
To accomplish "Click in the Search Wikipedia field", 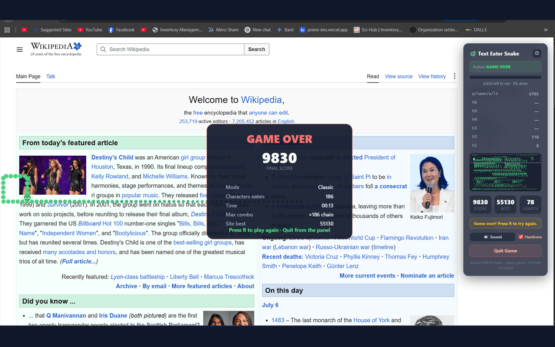I will [170, 49].
